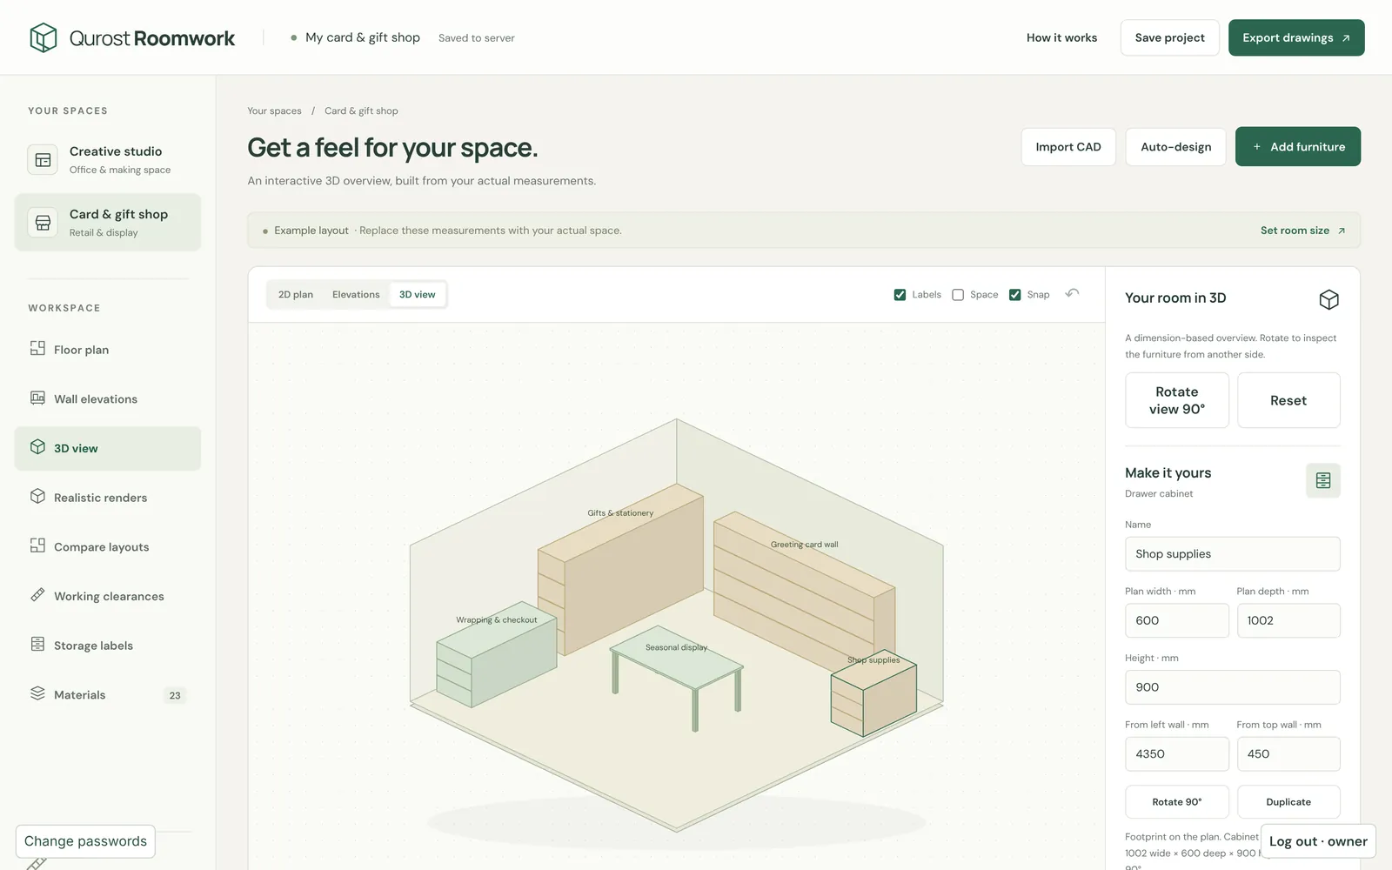Viewport: 1392px width, 870px height.
Task: Select the 3D view tab
Action: tap(418, 295)
